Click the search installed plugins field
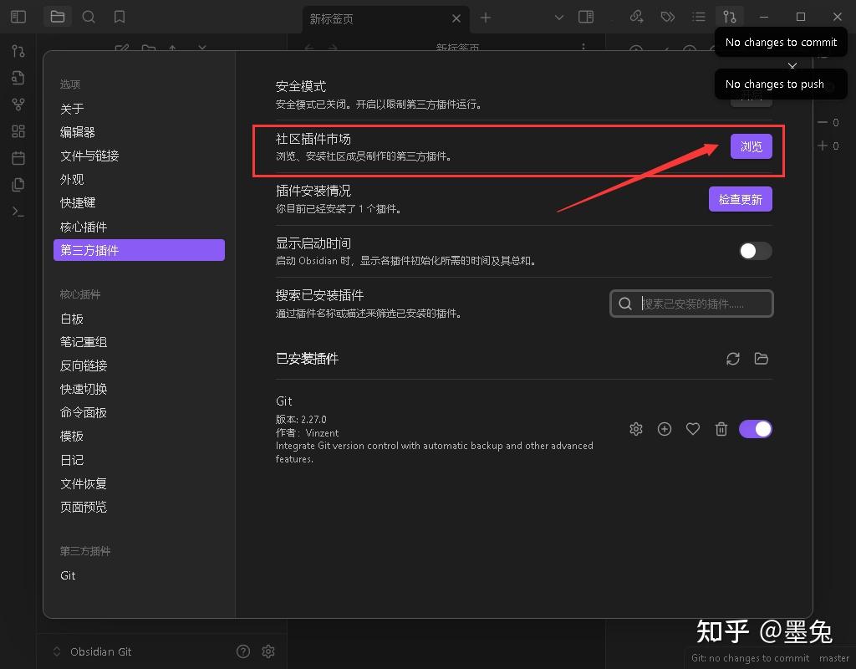This screenshot has width=856, height=669. tap(691, 303)
